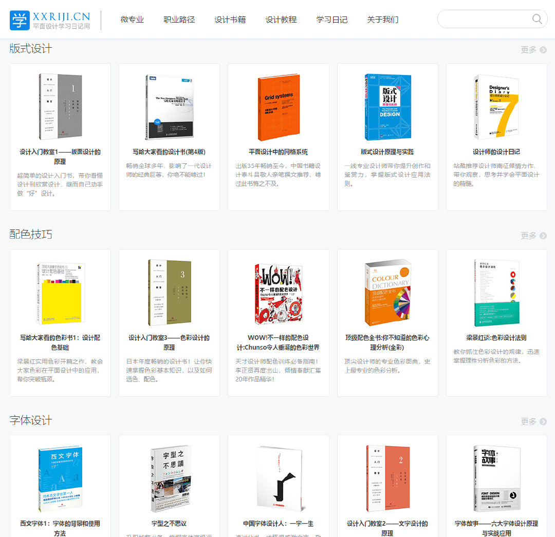Click the arrow icon beside 字体设计 更多

(543, 421)
